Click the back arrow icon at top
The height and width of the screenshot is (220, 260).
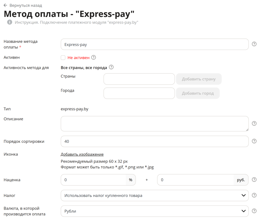[x=6, y=5]
